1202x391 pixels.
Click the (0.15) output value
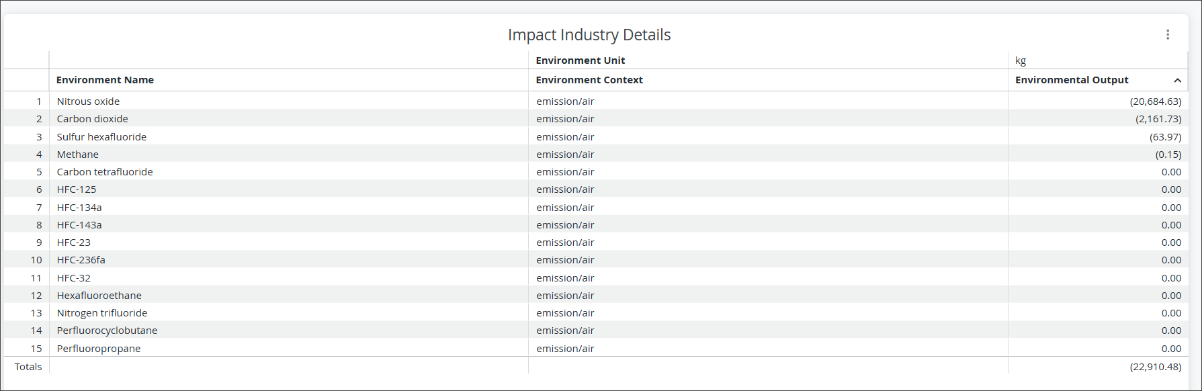click(1168, 155)
